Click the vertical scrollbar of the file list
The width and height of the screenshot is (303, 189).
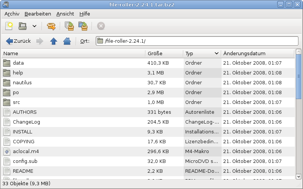coord(298,113)
